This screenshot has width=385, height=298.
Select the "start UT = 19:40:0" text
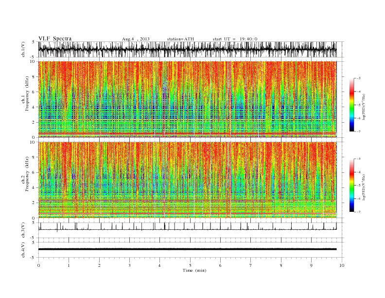coord(235,39)
